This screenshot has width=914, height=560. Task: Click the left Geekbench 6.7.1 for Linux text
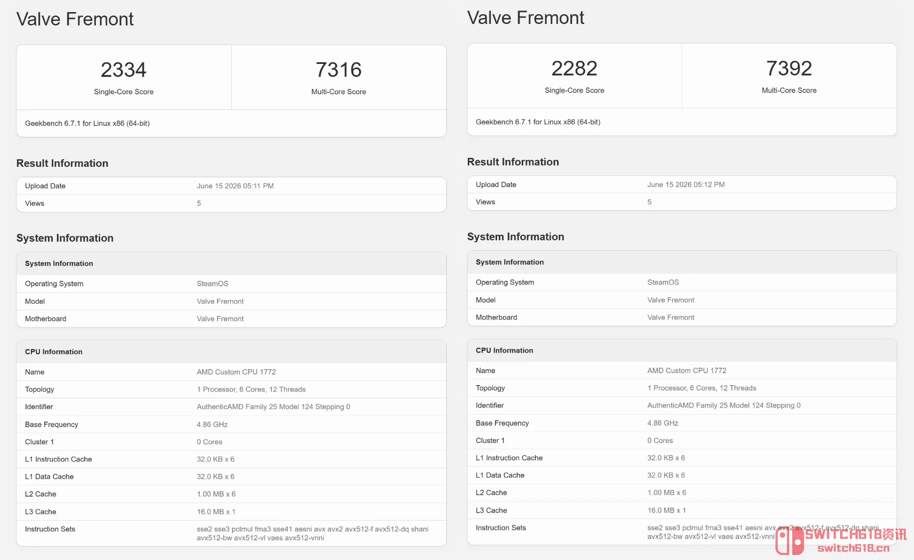[x=87, y=123]
